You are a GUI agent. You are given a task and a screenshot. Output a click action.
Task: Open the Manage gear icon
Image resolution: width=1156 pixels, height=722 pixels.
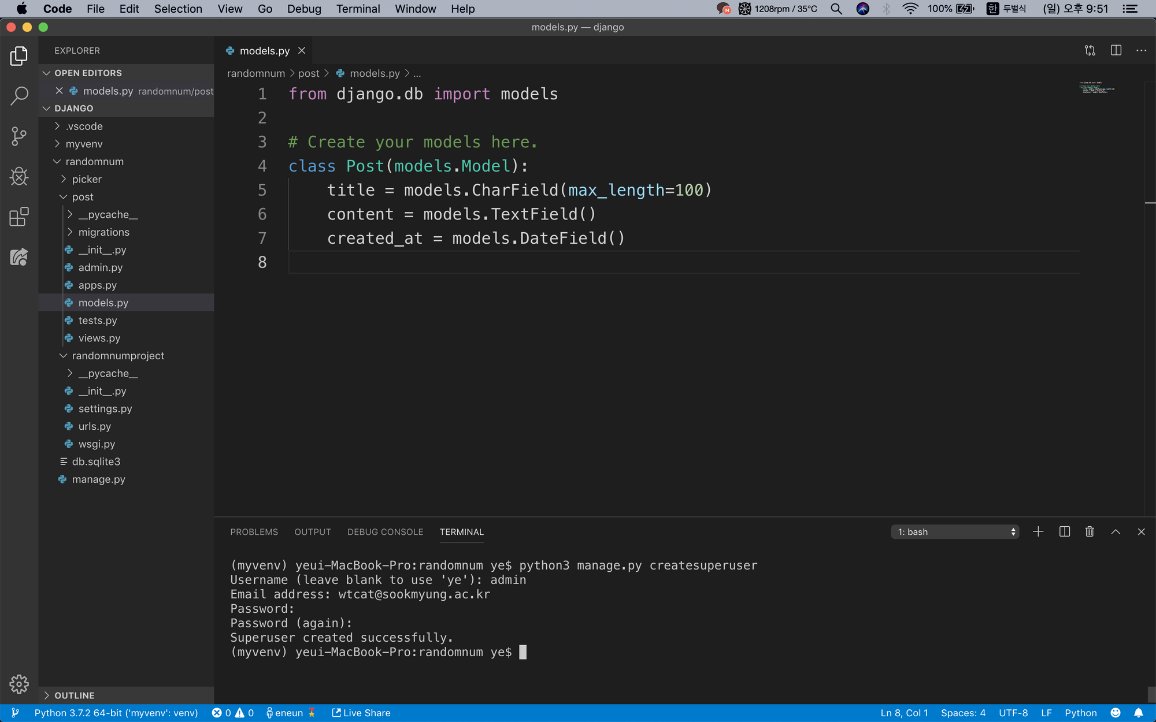coord(19,684)
